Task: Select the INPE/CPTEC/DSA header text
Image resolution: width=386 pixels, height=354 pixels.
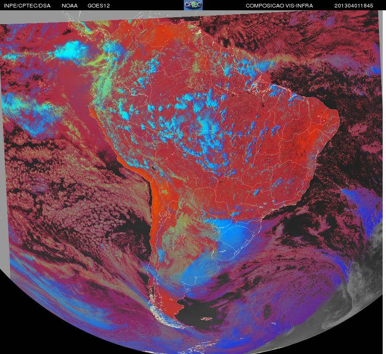Action: (x=27, y=6)
